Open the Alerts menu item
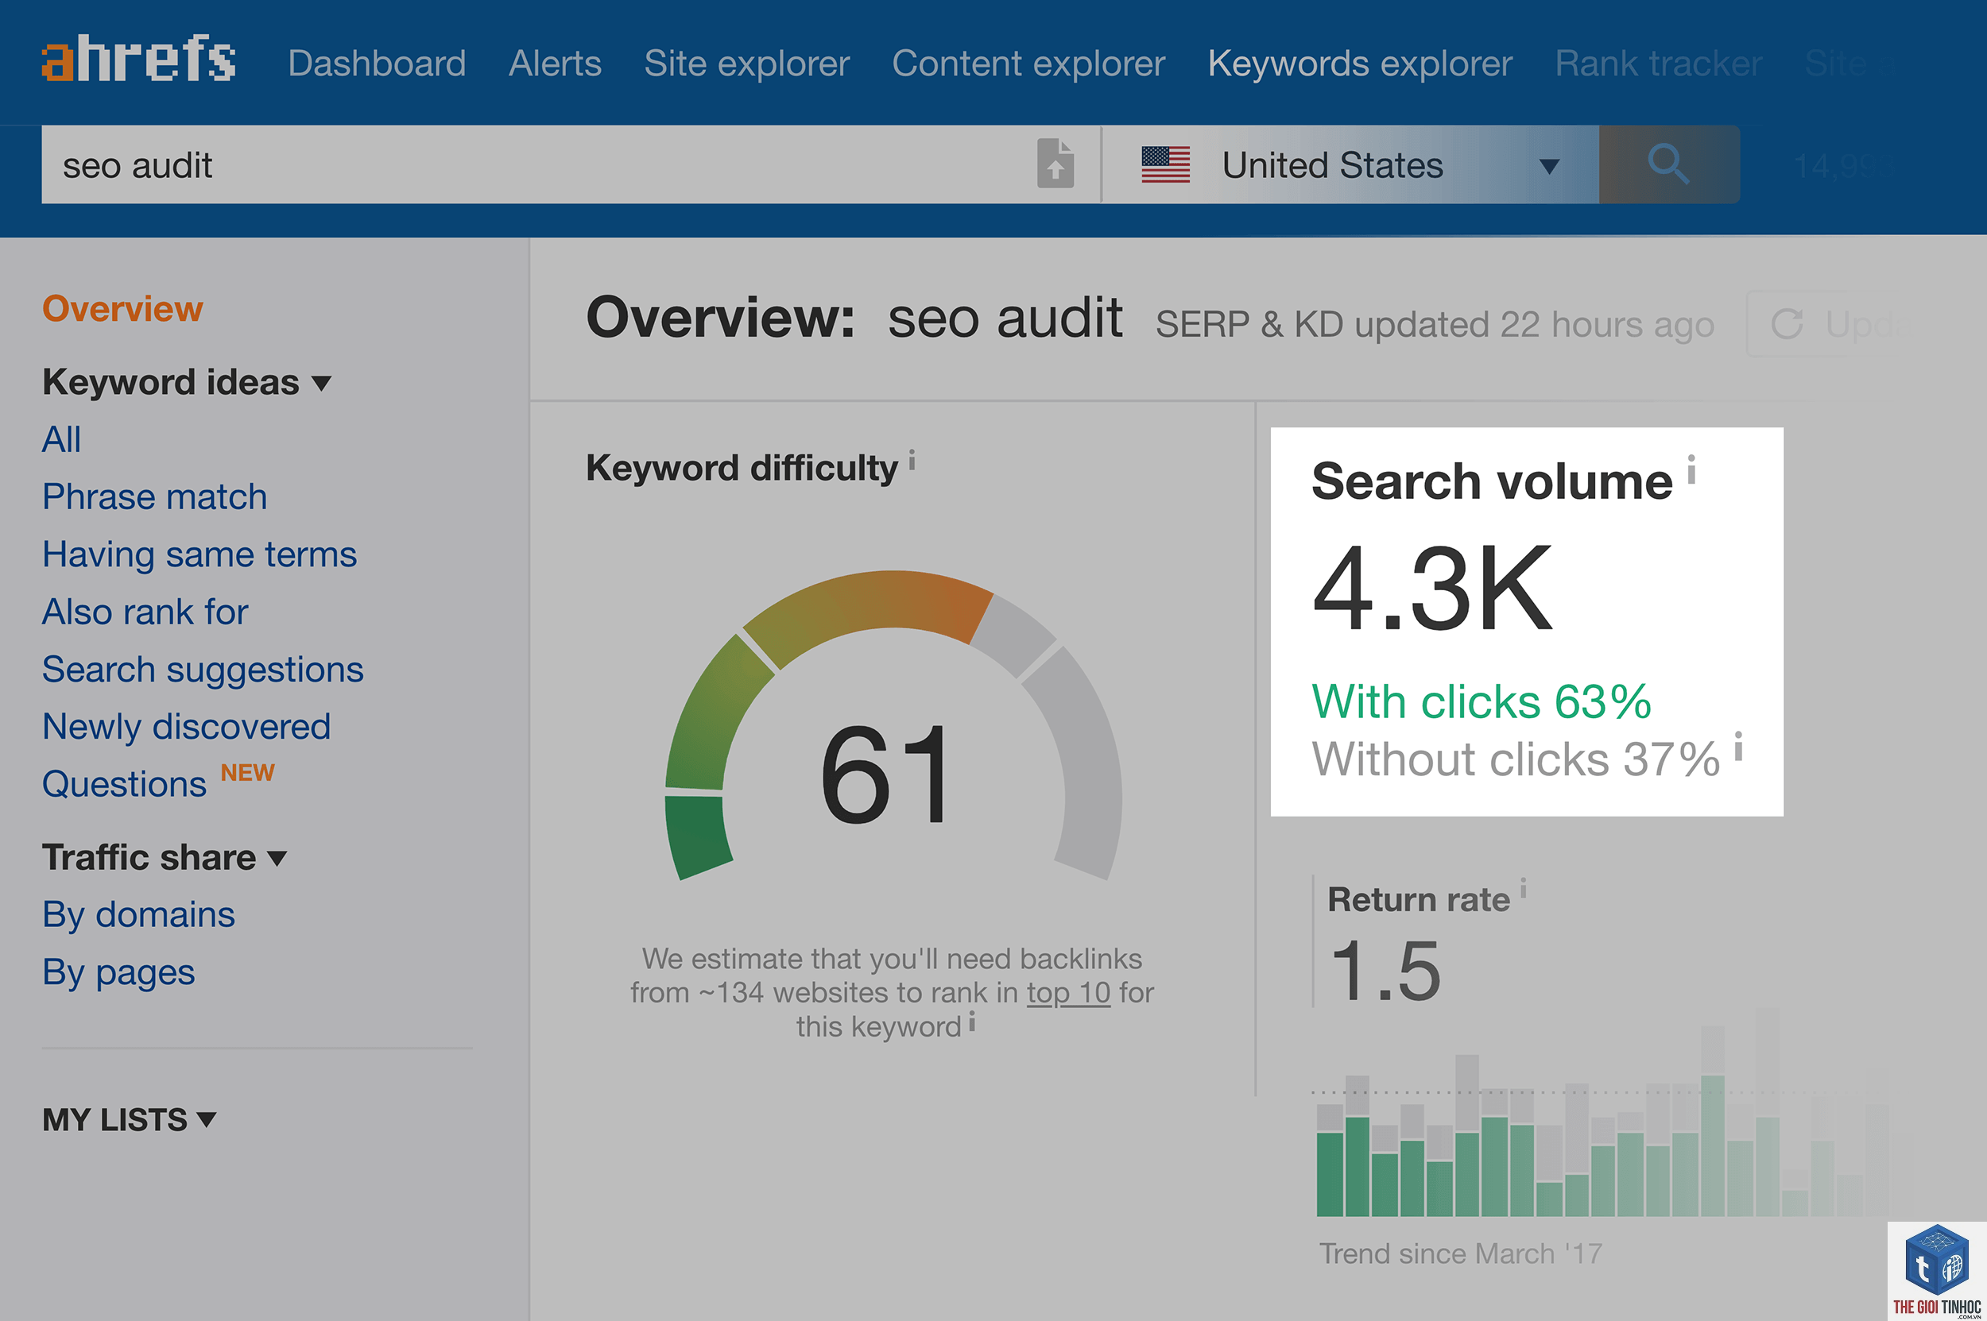Screen dimensions: 1987x1321 pyautogui.click(x=555, y=64)
